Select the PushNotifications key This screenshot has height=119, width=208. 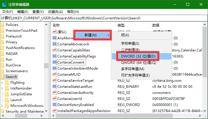pos(20,48)
